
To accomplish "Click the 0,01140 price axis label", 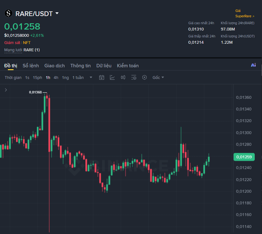I will click(x=244, y=227).
